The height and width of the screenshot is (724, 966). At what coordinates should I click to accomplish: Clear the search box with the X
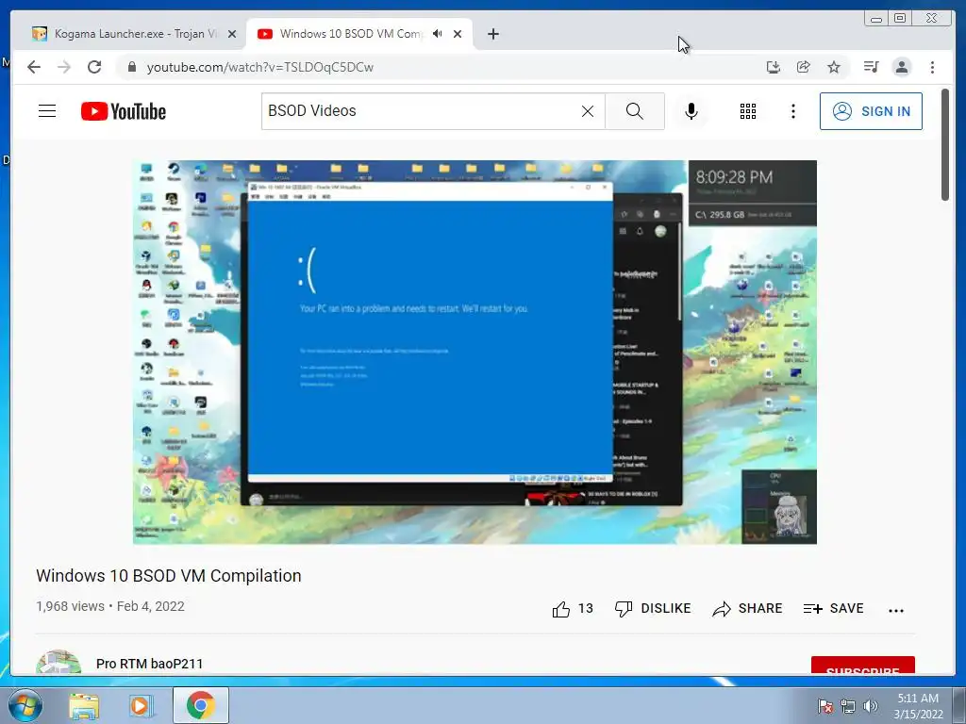588,111
